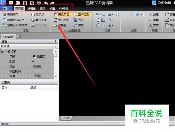Open the CAD转换 converter

[162, 3]
